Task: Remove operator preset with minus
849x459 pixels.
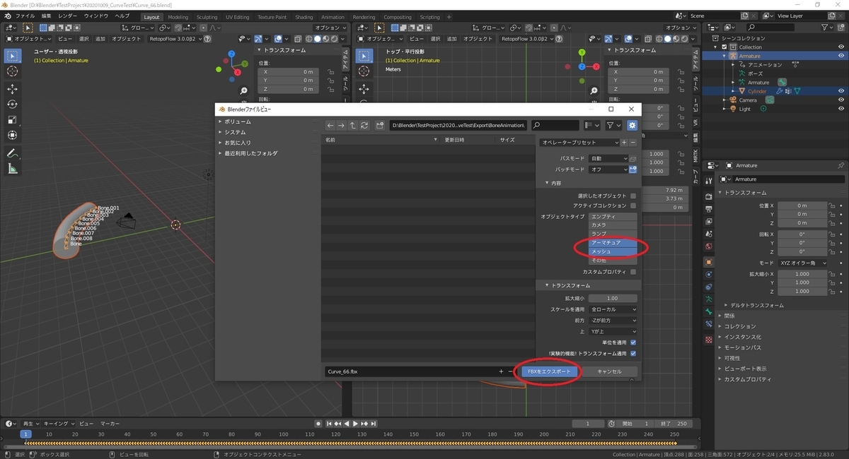Action: click(x=633, y=143)
